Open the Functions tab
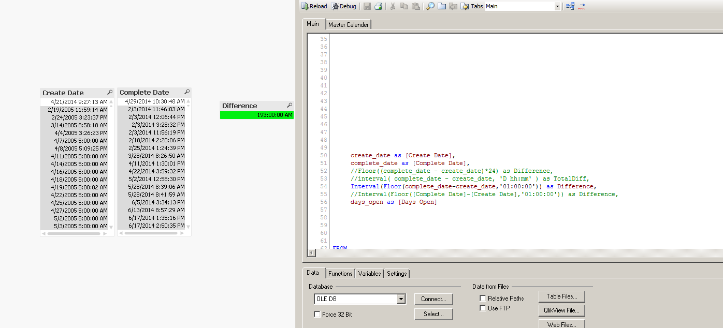 point(340,274)
